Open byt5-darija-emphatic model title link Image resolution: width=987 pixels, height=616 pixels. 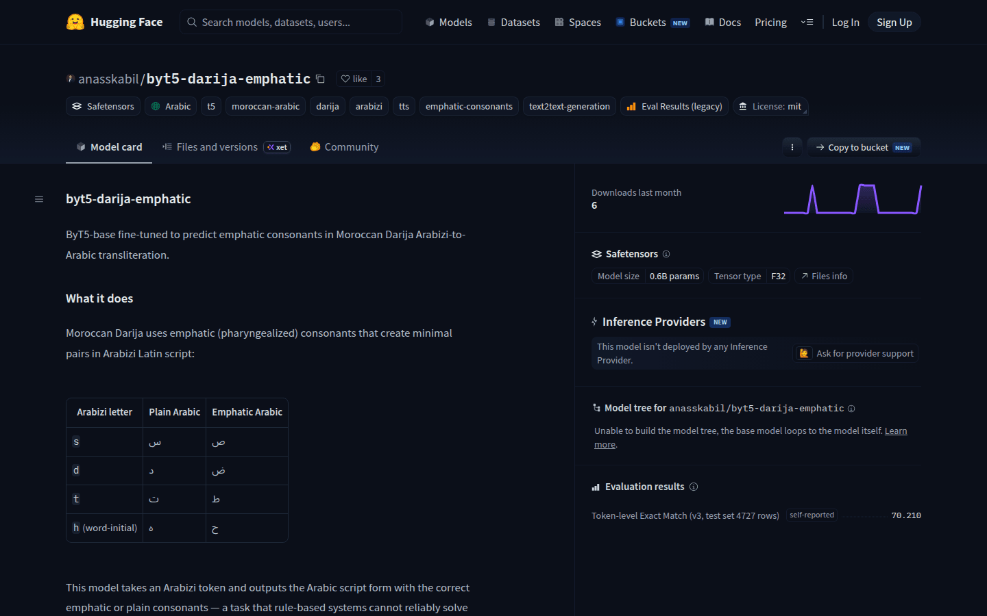228,79
